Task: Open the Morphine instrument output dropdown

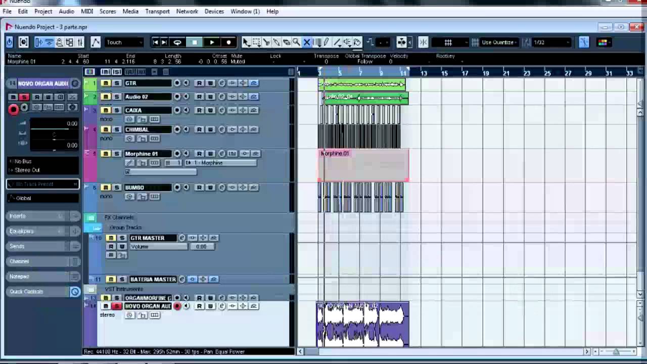Action: pos(220,163)
